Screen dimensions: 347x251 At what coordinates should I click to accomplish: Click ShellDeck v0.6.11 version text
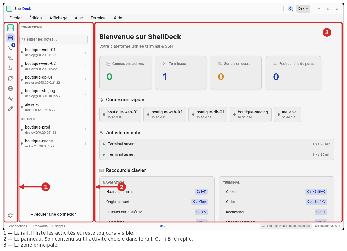[x=327, y=226]
